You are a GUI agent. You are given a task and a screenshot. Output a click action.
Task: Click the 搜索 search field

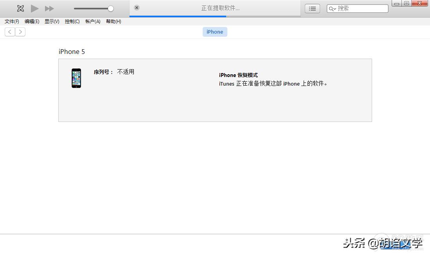click(x=357, y=9)
